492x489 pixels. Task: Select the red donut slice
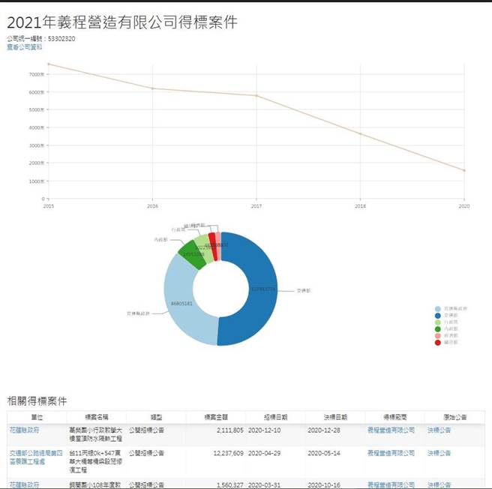pos(213,247)
